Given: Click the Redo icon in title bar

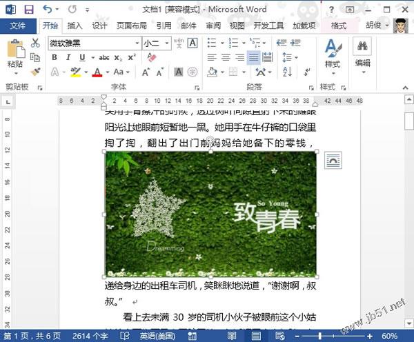Looking at the screenshot, I should [72, 9].
